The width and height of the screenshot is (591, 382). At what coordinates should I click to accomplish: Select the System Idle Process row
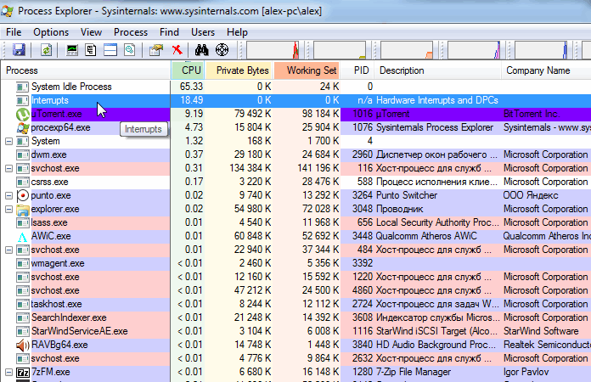click(x=295, y=87)
